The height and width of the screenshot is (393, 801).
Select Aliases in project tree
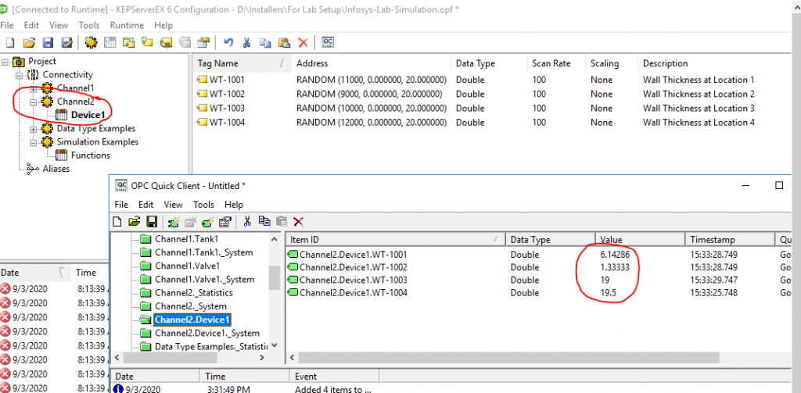coord(56,169)
